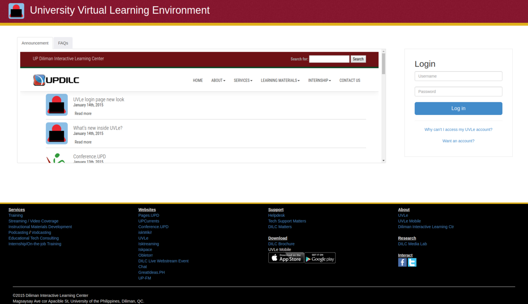Open the Training services link
This screenshot has width=528, height=304.
point(15,215)
